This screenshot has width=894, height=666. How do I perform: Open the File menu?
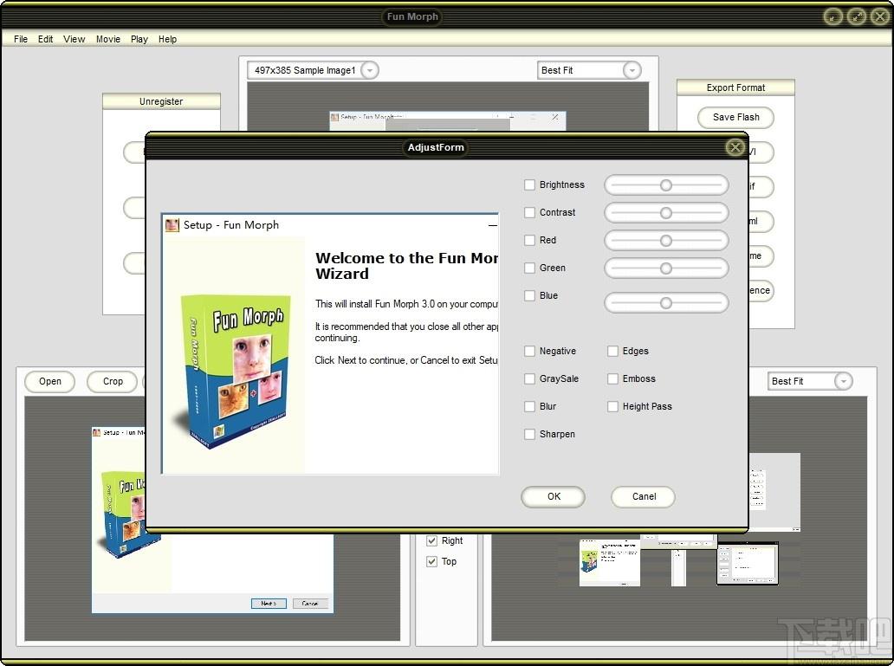click(21, 39)
